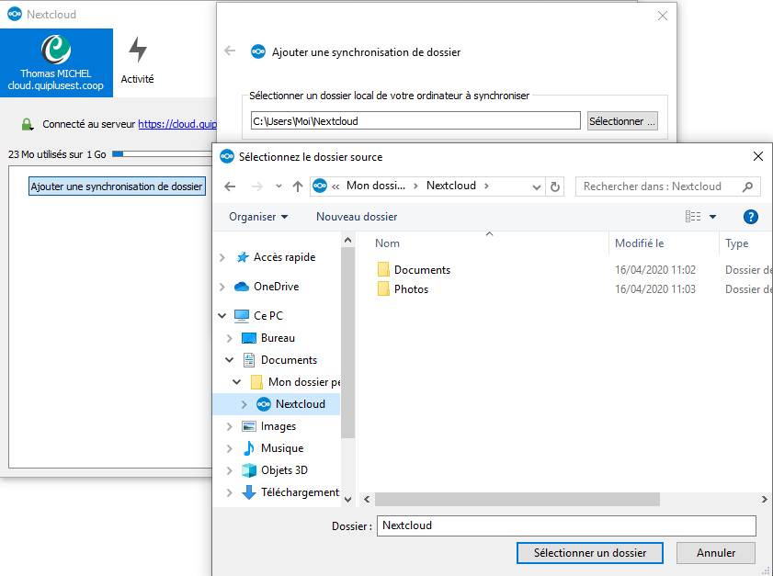Click the local folder path field

[x=415, y=120]
